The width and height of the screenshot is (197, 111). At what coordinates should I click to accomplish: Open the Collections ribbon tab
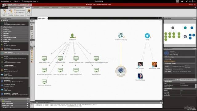36,7
